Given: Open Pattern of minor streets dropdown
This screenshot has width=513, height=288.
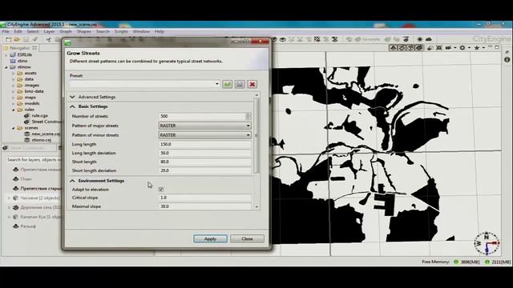Looking at the screenshot, I should 205,135.
